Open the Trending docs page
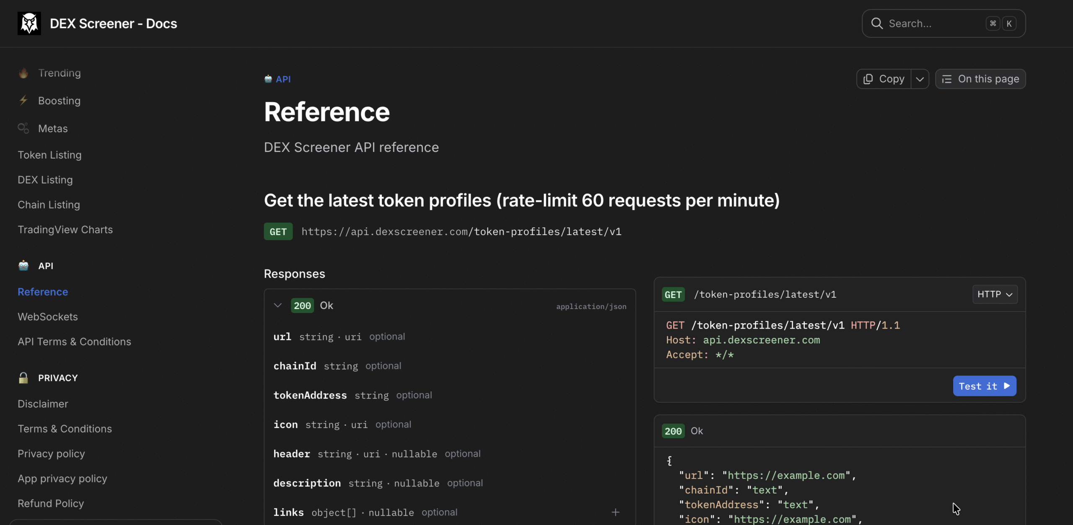Image resolution: width=1073 pixels, height=525 pixels. click(60, 73)
